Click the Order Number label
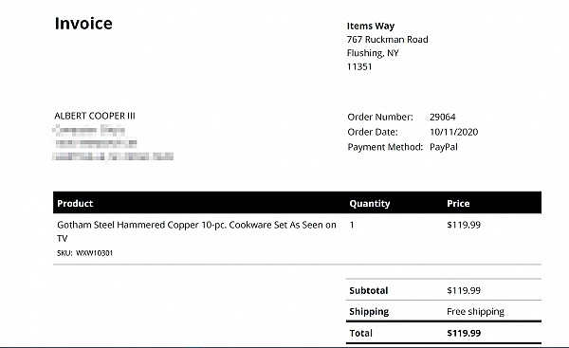 [380, 117]
